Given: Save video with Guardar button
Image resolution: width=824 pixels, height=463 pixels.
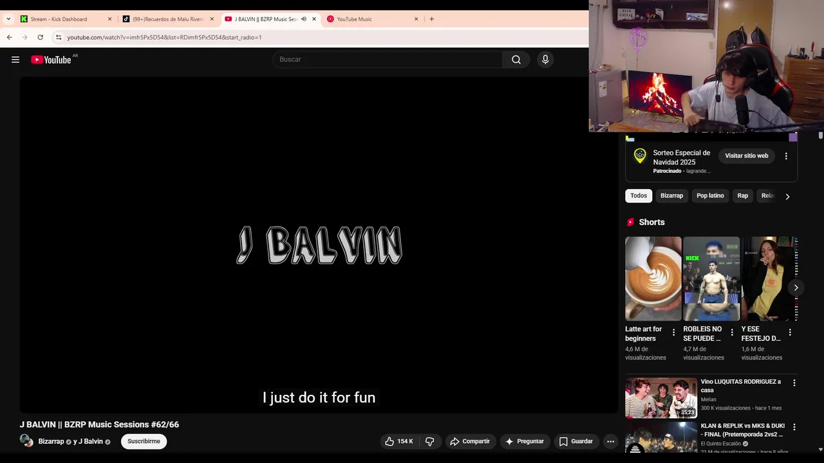Looking at the screenshot, I should [576, 441].
